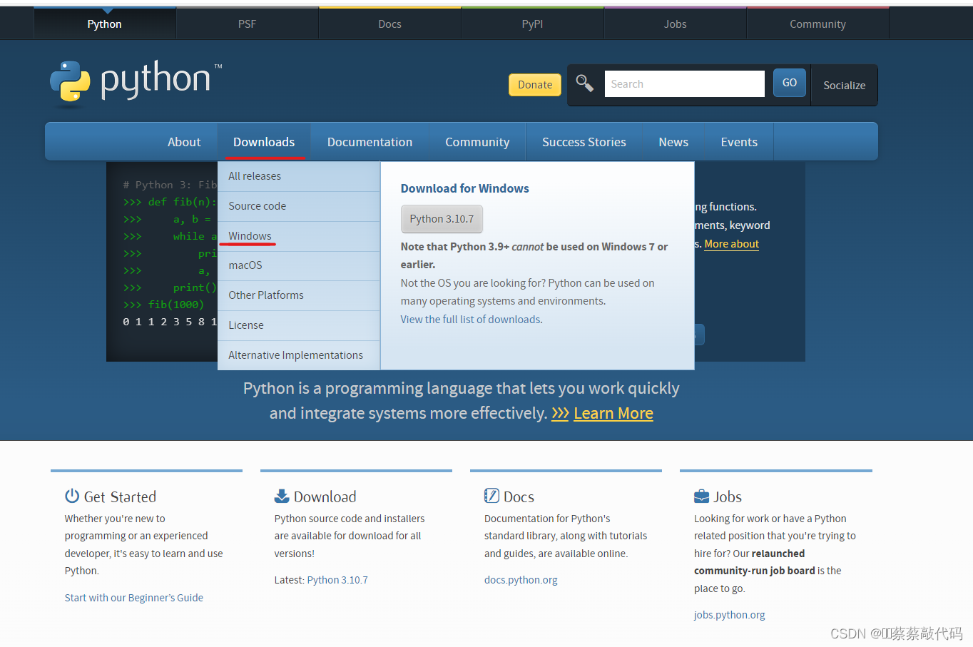The image size is (973, 647).
Task: Open the Socialize menu
Action: pyautogui.click(x=845, y=86)
